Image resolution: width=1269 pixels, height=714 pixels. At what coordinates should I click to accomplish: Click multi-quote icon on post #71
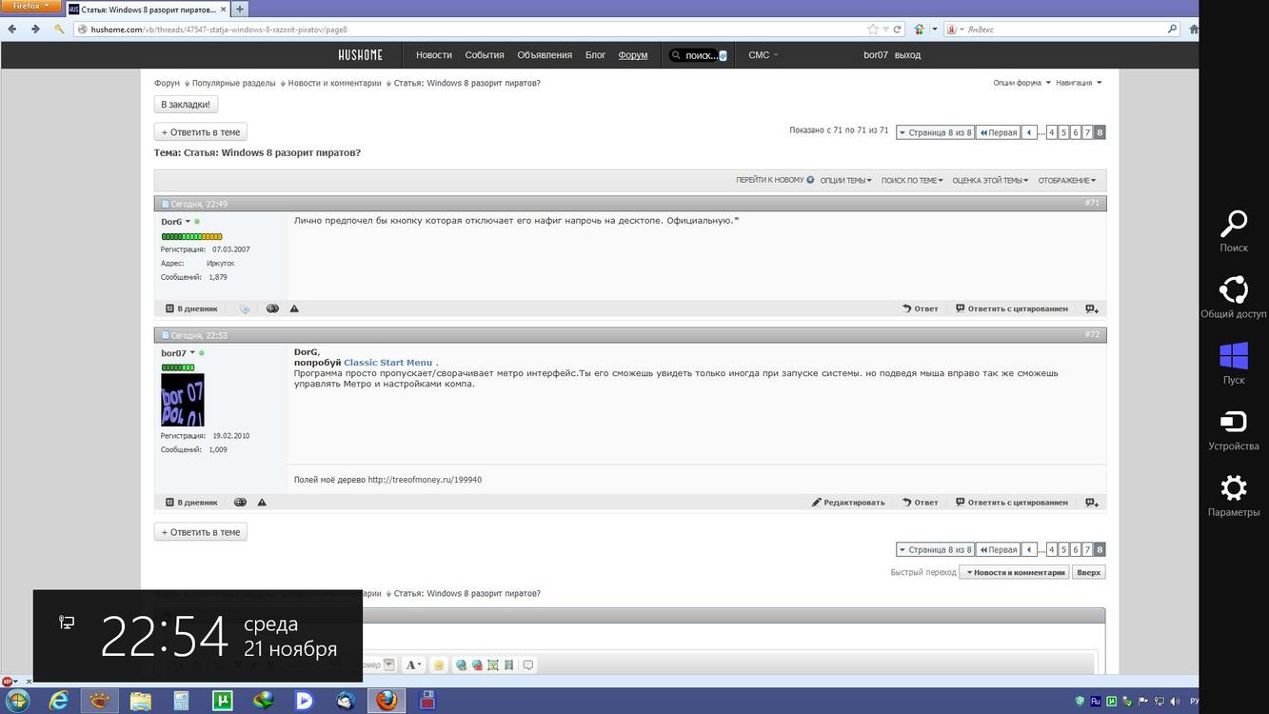(1092, 308)
